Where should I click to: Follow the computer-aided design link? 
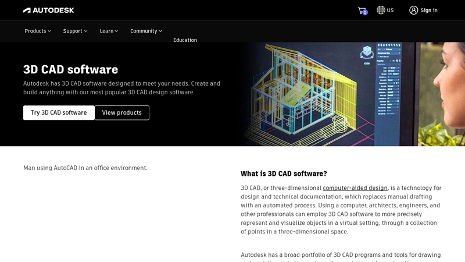355,187
